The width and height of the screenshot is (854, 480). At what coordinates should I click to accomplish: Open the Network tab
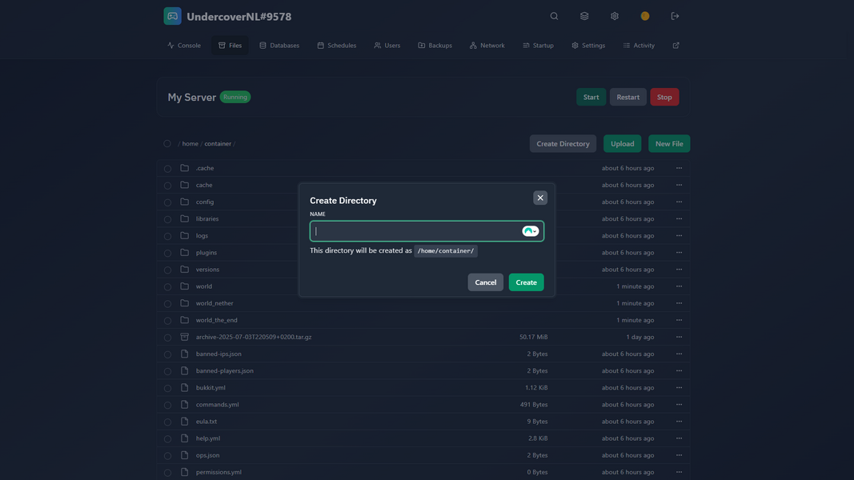(487, 45)
